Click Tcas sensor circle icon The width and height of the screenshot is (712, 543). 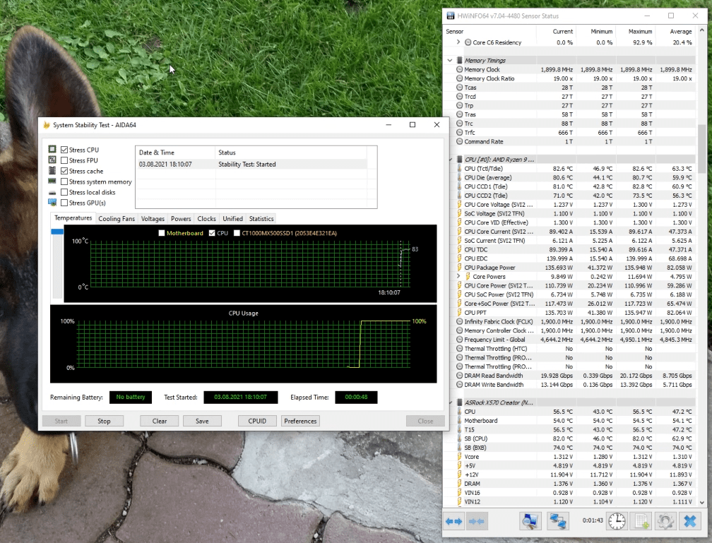click(460, 88)
